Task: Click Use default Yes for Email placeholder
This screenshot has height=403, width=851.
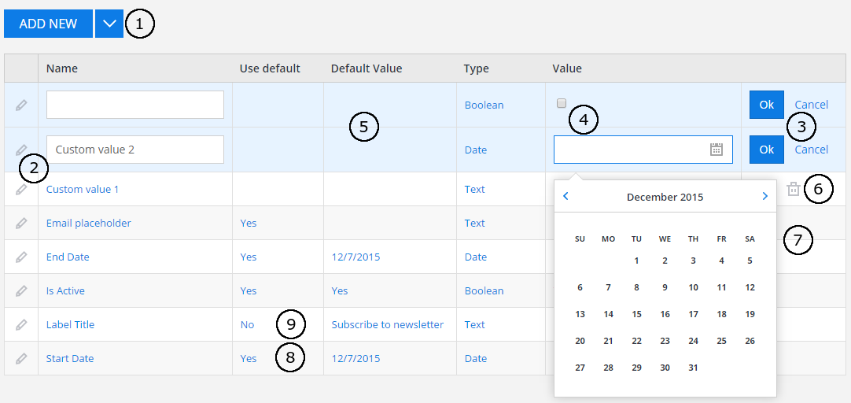Action: point(249,224)
